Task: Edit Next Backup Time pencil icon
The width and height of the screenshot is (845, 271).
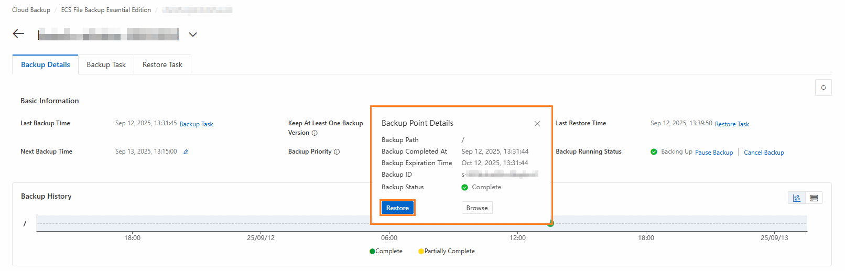Action: [x=186, y=152]
